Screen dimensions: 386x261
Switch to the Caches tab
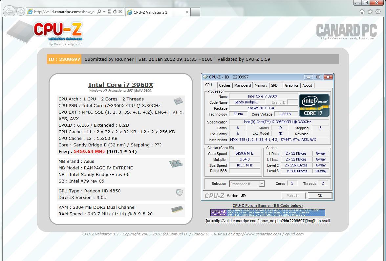pos(225,85)
